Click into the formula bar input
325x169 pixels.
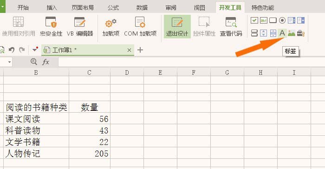click(x=191, y=62)
